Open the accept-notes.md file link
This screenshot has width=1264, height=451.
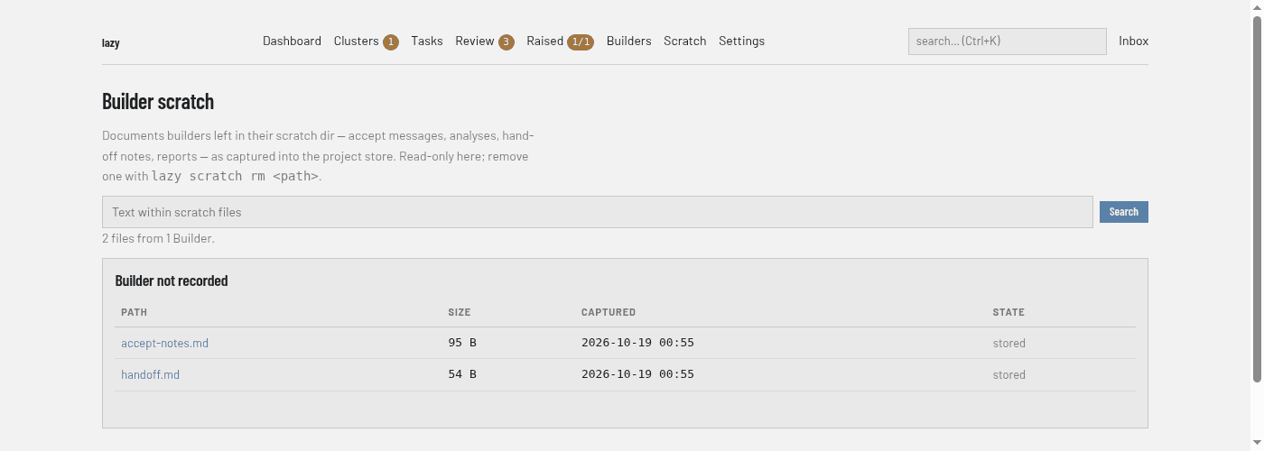(165, 343)
